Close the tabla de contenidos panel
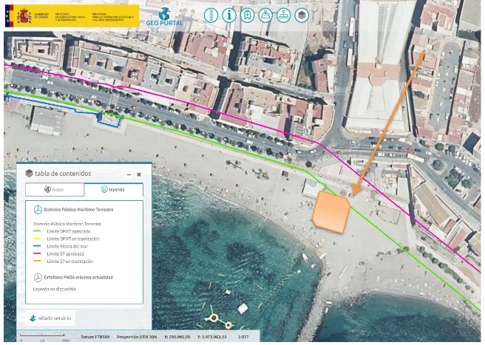Screen dimensions: 485x345 (x=139, y=174)
